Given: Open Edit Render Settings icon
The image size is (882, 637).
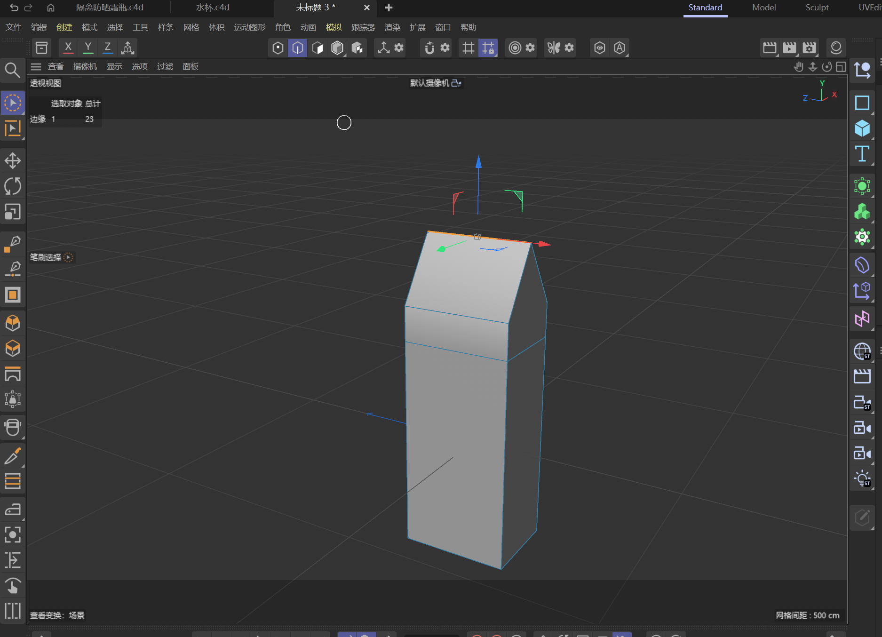Looking at the screenshot, I should [809, 48].
